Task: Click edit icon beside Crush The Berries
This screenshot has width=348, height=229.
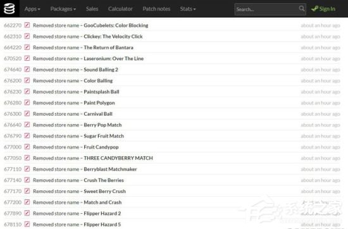Action: point(27,180)
